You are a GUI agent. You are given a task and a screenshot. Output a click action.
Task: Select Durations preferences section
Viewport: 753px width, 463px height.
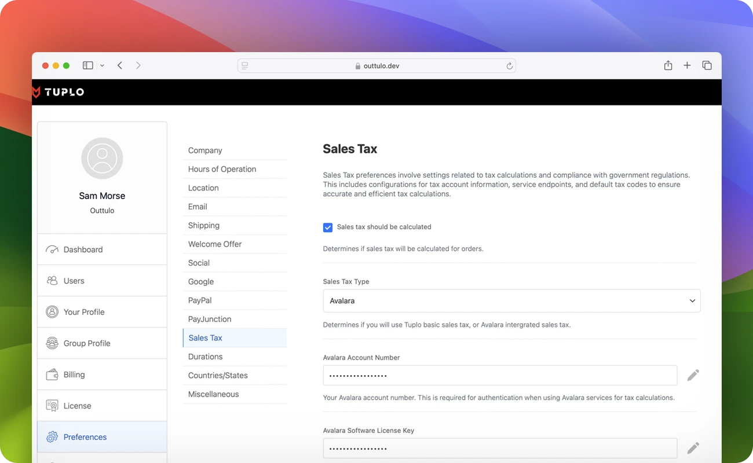point(235,357)
